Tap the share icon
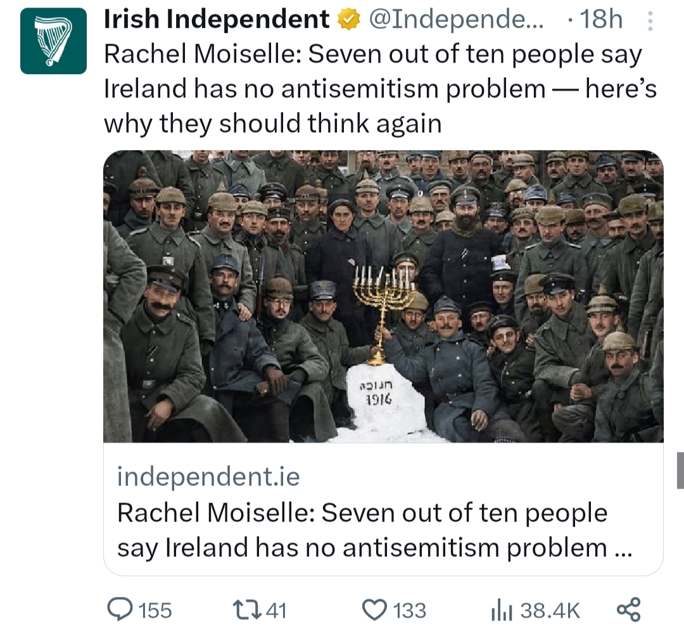 pos(629,609)
